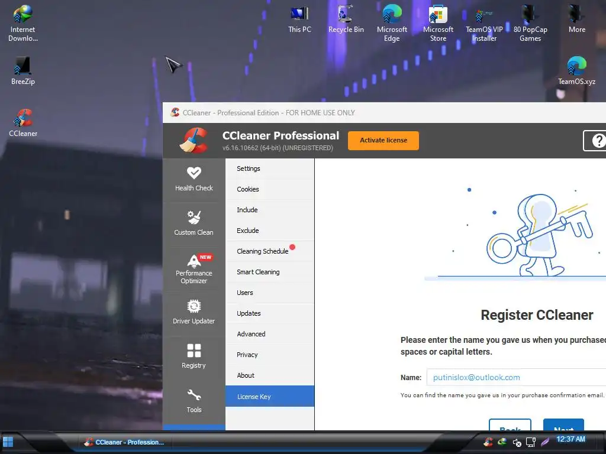Click the help question mark icon
The height and width of the screenshot is (454, 606).
click(x=598, y=141)
